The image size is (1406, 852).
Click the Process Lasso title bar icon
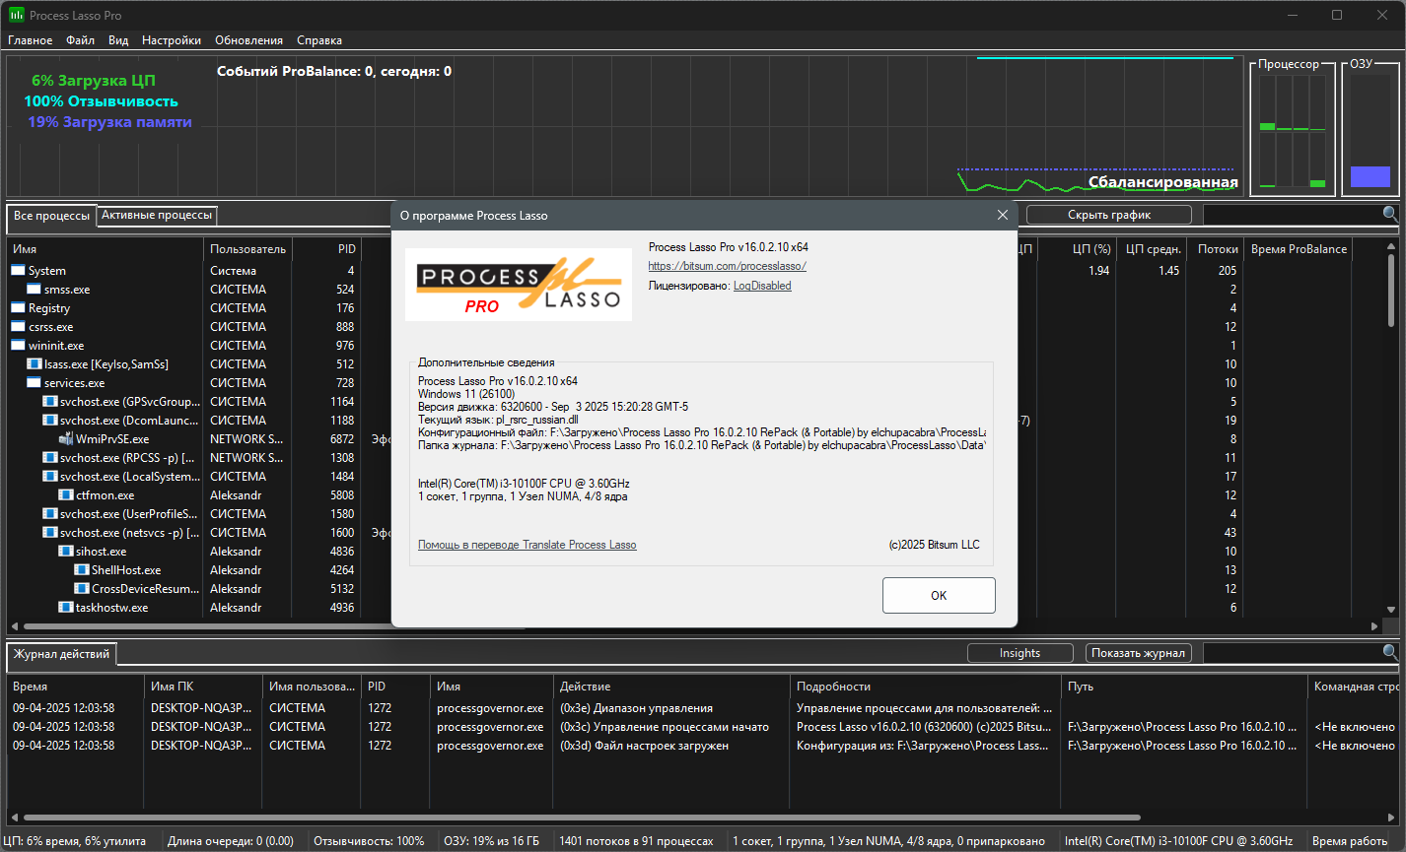tap(17, 16)
